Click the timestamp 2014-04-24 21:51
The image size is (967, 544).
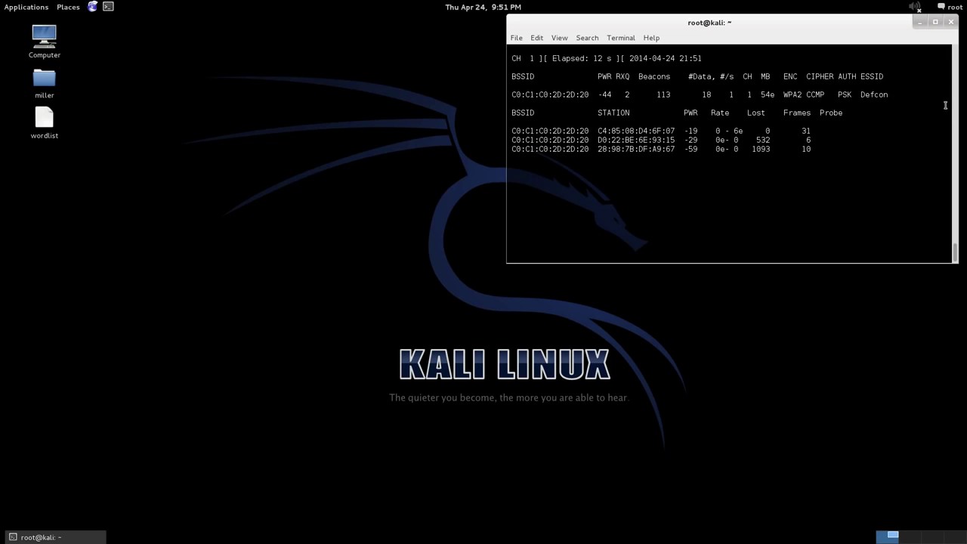[666, 58]
